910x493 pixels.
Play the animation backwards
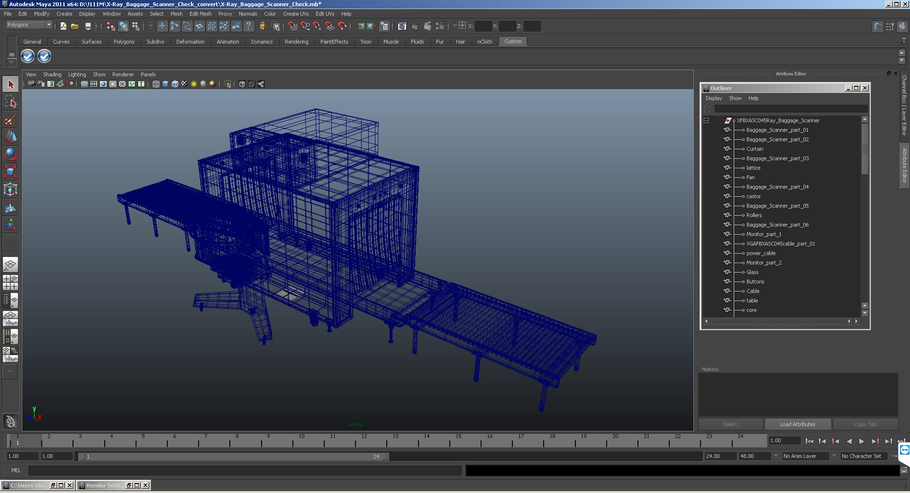pyautogui.click(x=848, y=441)
